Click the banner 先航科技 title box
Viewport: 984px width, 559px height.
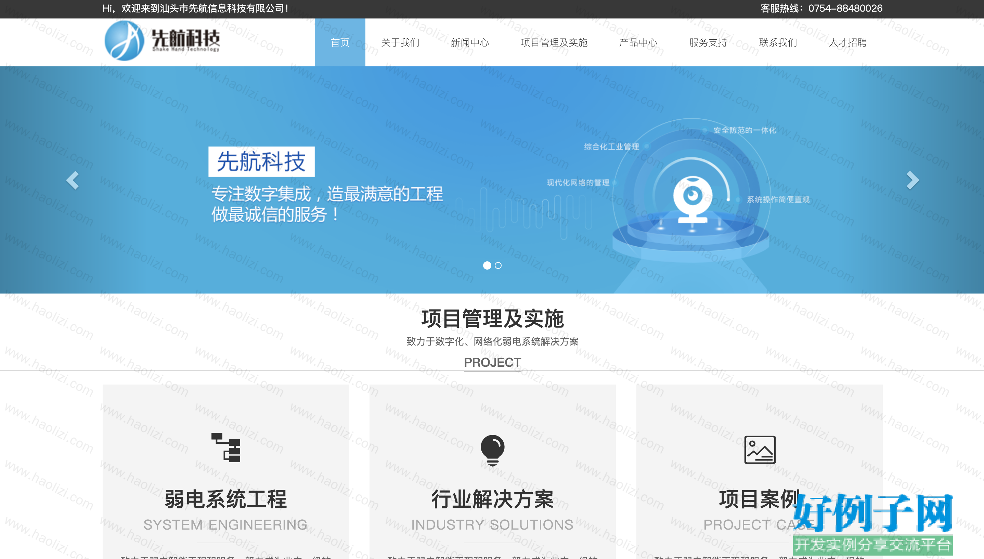(261, 161)
